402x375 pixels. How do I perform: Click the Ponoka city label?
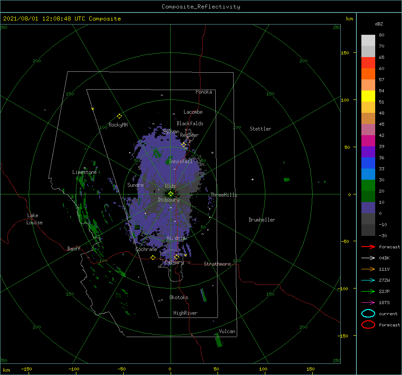click(x=204, y=92)
